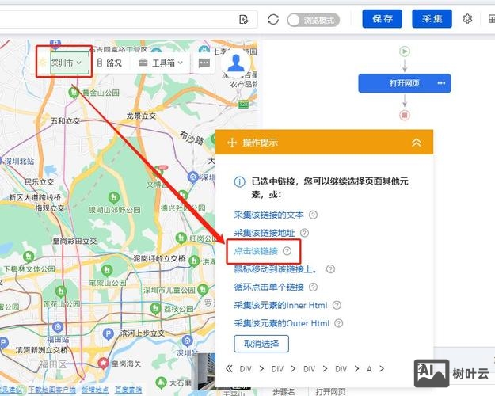Click the map feedback message icon
Image resolution: width=495 pixels, height=396 pixels.
tap(204, 63)
